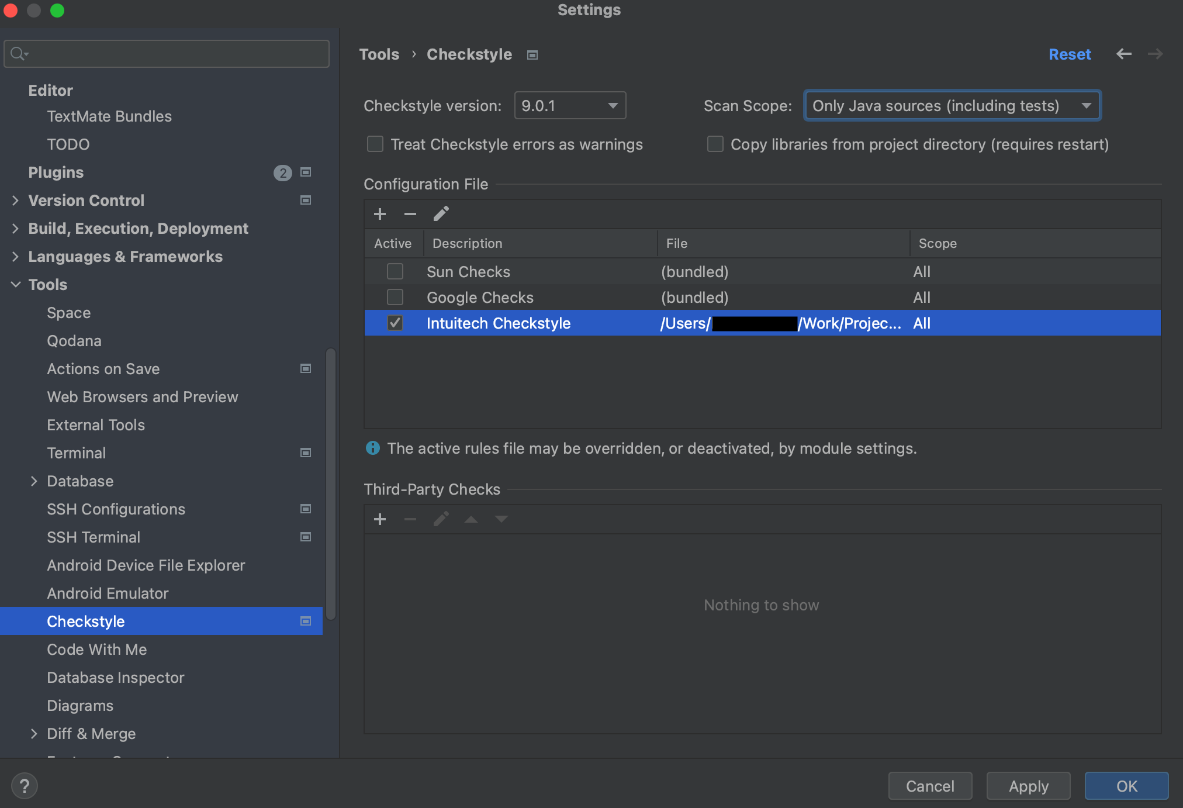Click the Tools breadcrumb
The height and width of the screenshot is (808, 1183).
(379, 54)
